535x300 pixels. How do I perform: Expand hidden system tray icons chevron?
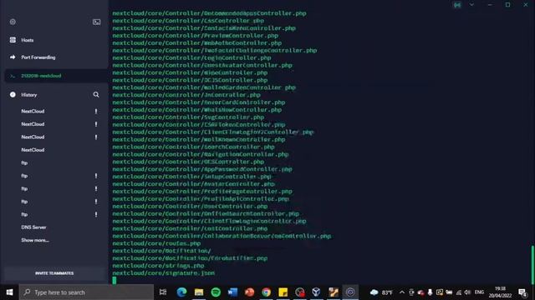pos(402,292)
